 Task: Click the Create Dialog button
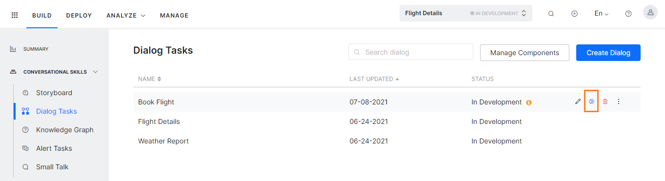pos(608,53)
